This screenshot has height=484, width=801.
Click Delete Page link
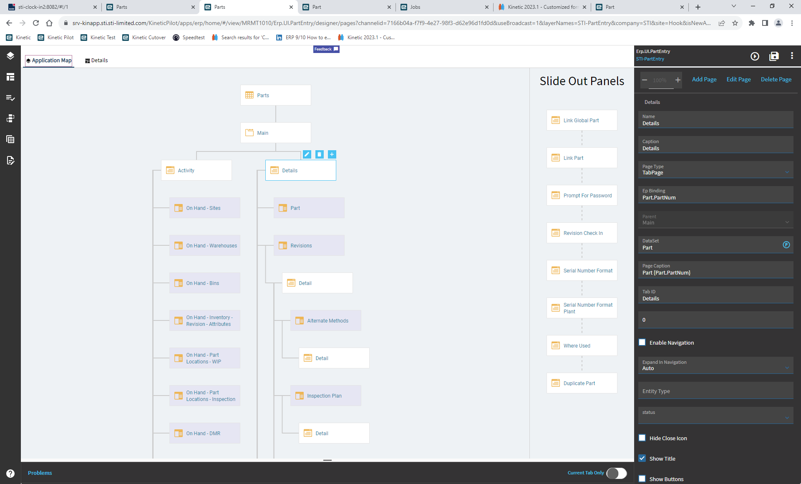click(x=776, y=79)
